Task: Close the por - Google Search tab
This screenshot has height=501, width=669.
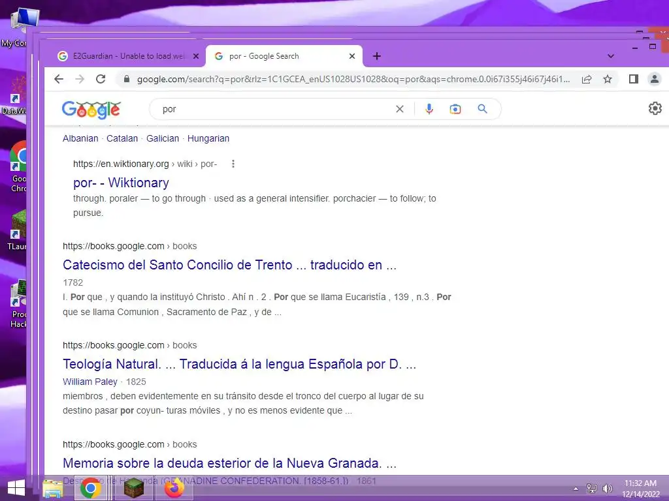Action: [352, 56]
